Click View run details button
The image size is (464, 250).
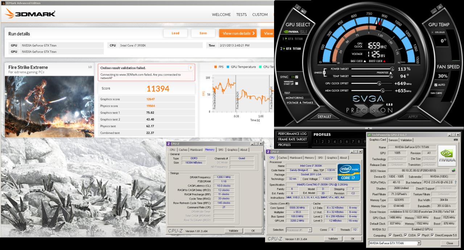point(238,33)
